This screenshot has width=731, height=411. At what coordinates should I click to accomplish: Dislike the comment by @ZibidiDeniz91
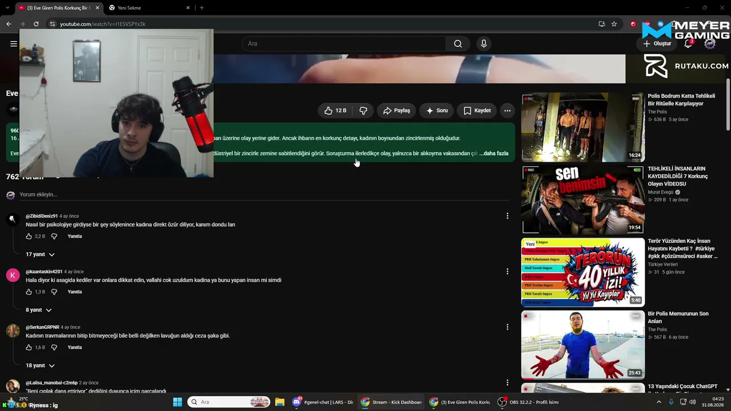click(x=54, y=236)
